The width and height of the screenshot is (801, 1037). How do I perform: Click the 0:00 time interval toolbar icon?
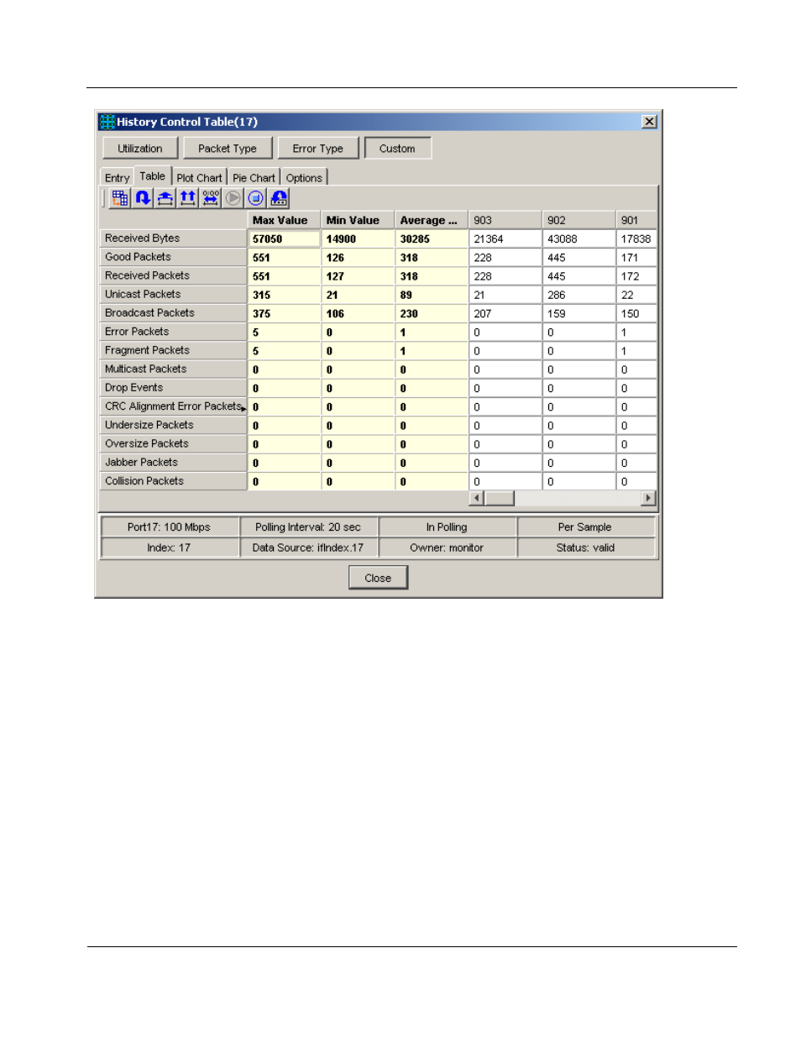point(211,198)
